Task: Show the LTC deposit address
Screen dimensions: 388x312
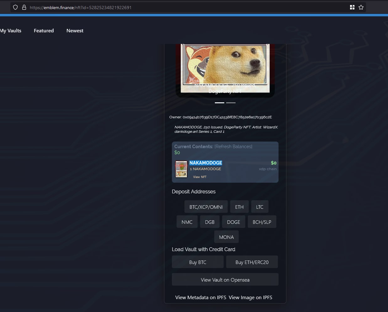Action: click(x=260, y=207)
